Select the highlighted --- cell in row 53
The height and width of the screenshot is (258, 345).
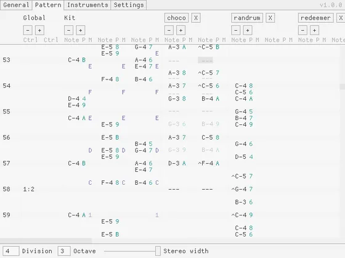point(205,60)
